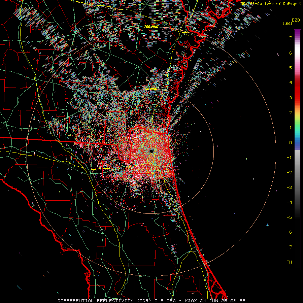Image resolution: width=303 pixels, height=303 pixels.
Task: Click the legend value 0 on the ZDR scale
Action: tap(291, 143)
